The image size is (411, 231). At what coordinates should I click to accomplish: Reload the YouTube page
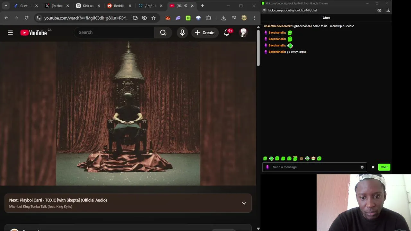pyautogui.click(x=27, y=18)
